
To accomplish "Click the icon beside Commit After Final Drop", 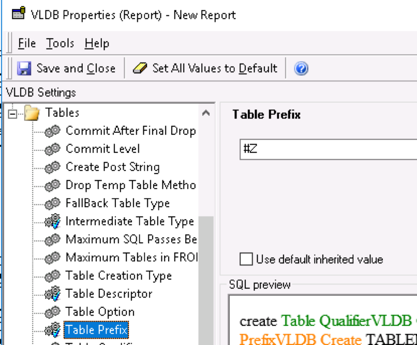I will tap(53, 131).
